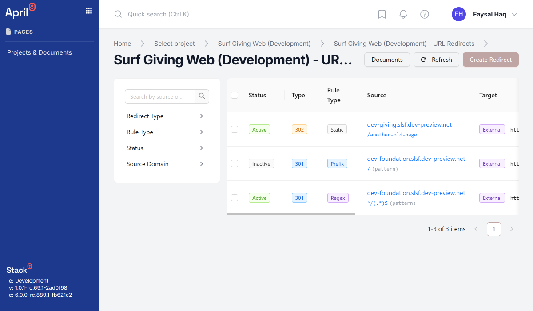Screen dimensions: 533x311
Task: Click the External tag in Prefix row
Action: (492, 164)
